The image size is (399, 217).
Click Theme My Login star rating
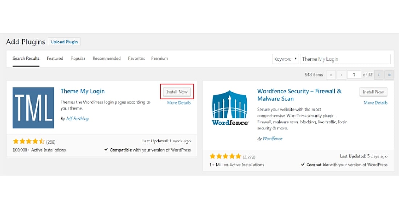[x=29, y=141]
